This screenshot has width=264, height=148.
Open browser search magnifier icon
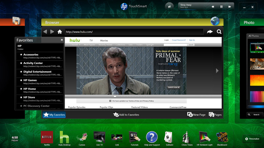(x=219, y=32)
